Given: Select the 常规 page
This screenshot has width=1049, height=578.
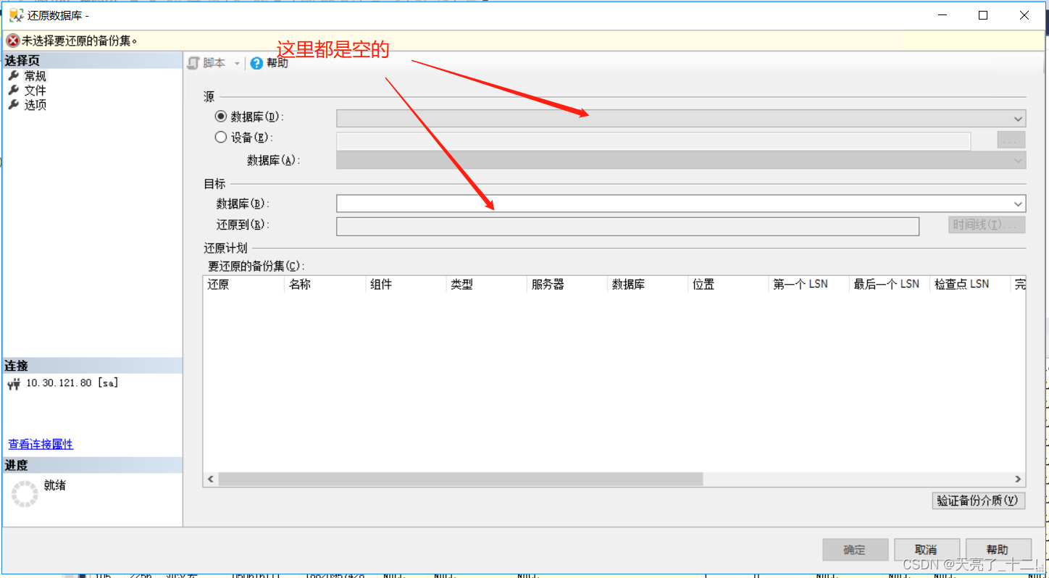Looking at the screenshot, I should [x=35, y=76].
